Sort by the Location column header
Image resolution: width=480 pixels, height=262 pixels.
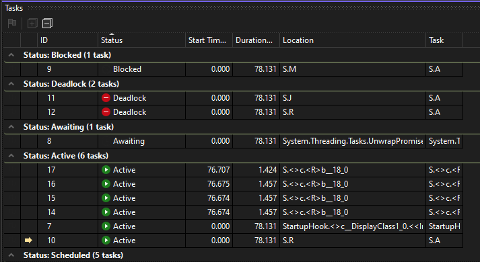coord(353,40)
